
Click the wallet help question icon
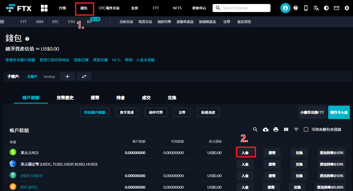(27, 39)
